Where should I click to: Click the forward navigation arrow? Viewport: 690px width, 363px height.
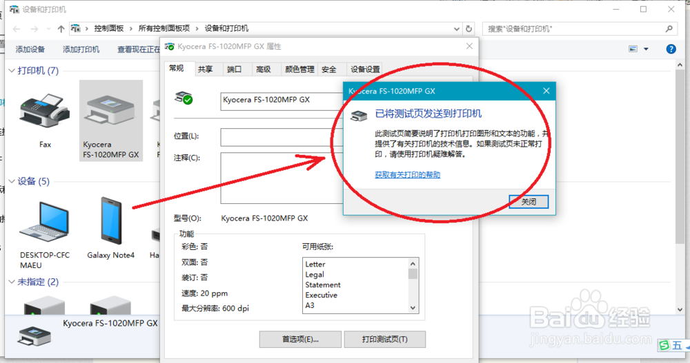(x=34, y=29)
